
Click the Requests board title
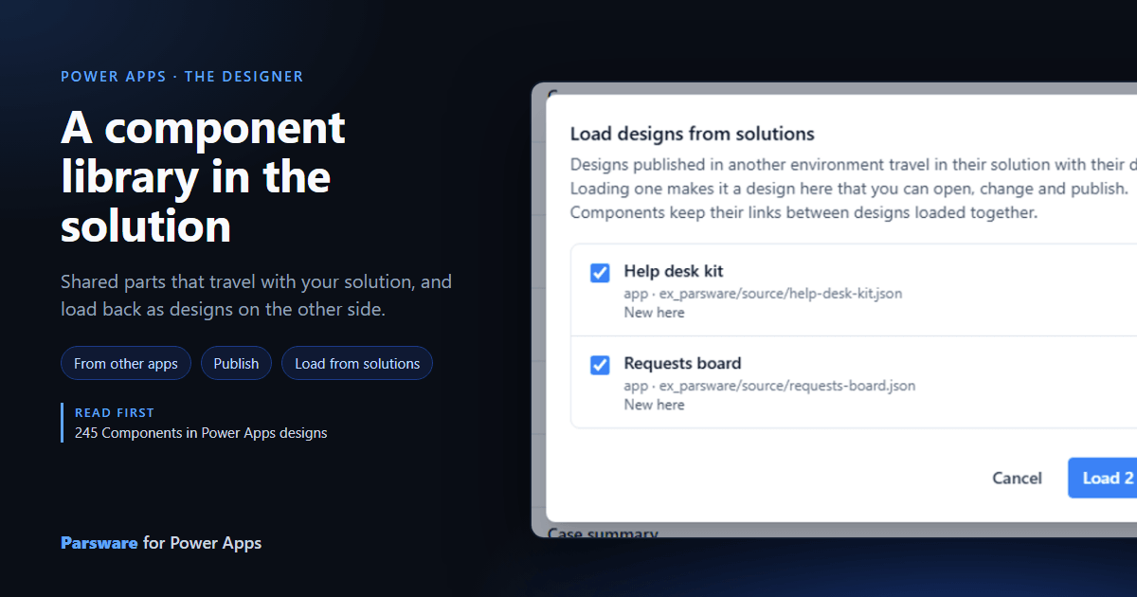682,364
